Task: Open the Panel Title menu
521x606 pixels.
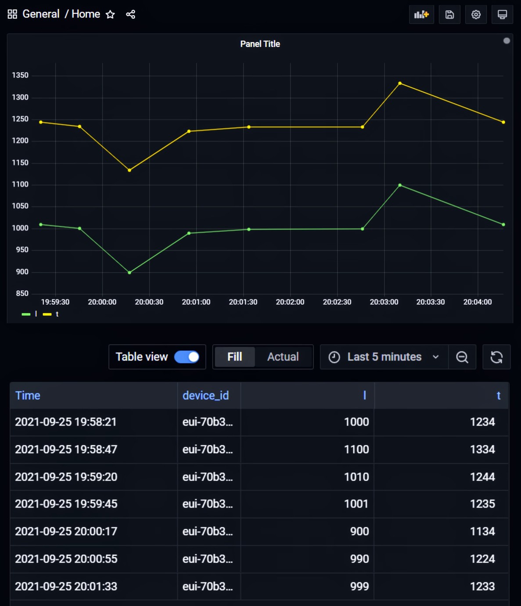Action: 260,44
